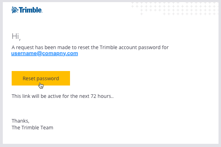This screenshot has height=147, width=221.
Task: Click the "This link will be active" notice
Action: point(63,96)
